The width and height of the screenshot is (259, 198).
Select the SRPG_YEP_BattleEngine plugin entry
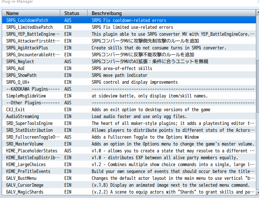click(x=129, y=34)
